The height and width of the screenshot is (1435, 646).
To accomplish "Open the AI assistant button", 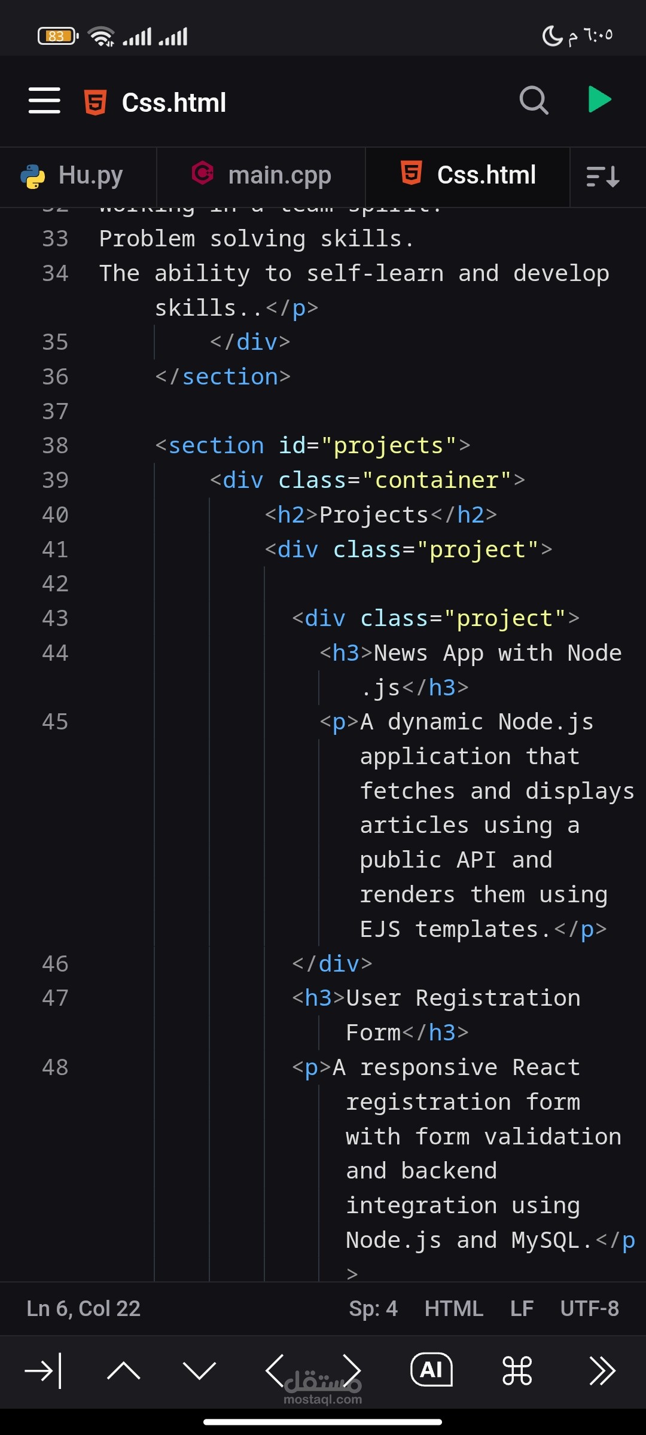I will click(x=431, y=1370).
